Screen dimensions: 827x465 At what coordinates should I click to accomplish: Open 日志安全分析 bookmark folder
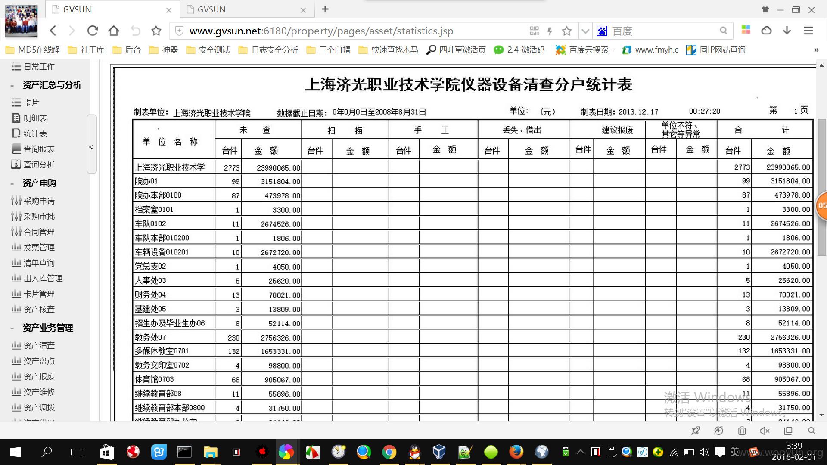point(268,50)
